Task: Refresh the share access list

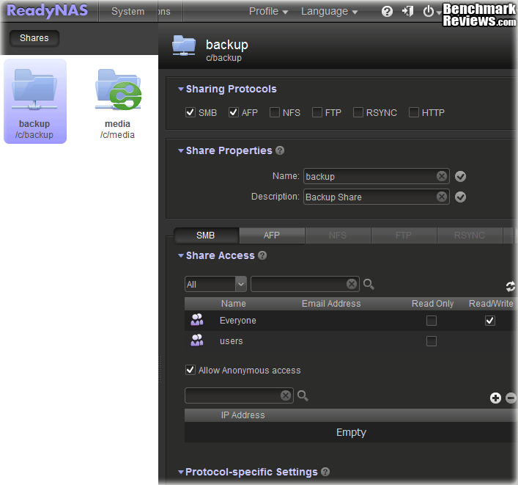Action: 511,286
